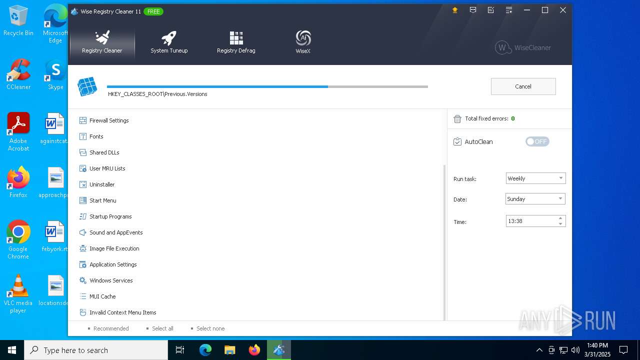Viewport: 640px width, 360px height.
Task: Click the Shared DLLs icon
Action: coord(83,152)
